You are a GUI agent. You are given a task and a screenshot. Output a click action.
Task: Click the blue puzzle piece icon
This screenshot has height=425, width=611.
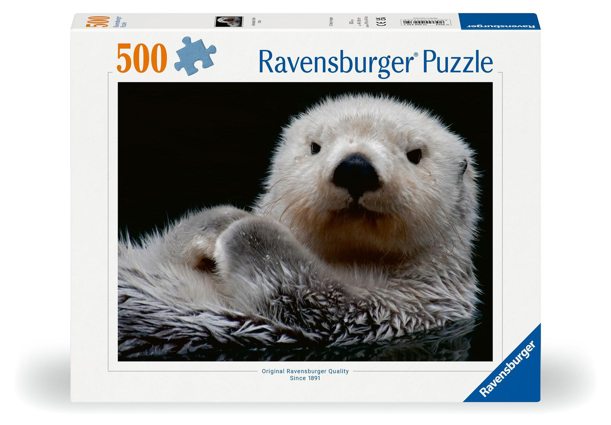point(195,56)
